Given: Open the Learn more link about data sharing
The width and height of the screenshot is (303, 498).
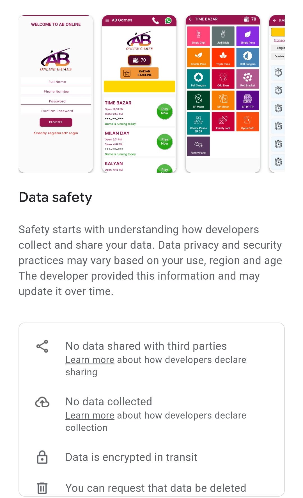Looking at the screenshot, I should click(x=90, y=360).
